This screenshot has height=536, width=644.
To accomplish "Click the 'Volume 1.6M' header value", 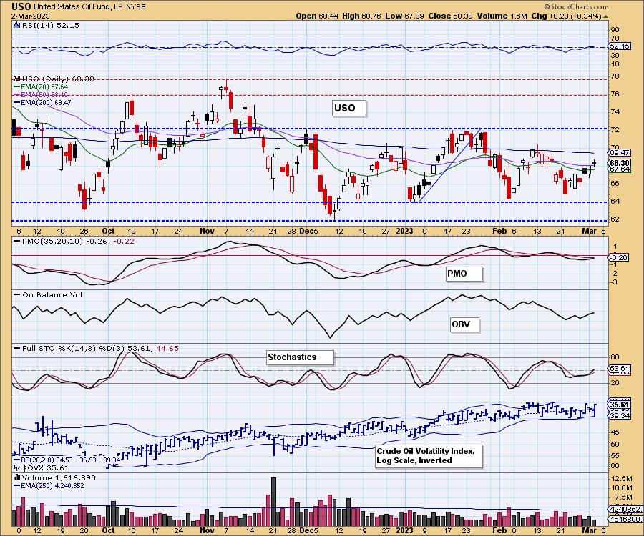I will tap(502, 16).
